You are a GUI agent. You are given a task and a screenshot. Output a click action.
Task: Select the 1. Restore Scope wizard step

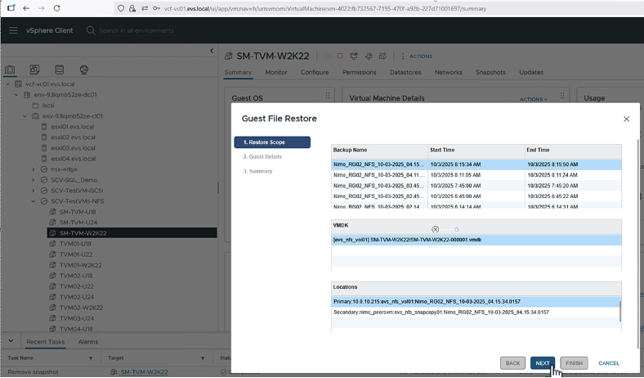(272, 142)
